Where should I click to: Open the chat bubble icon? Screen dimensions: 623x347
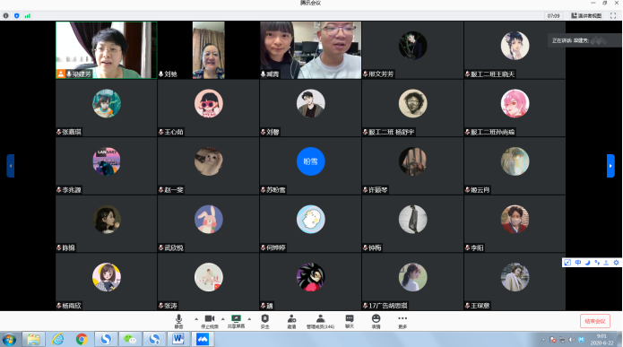click(350, 321)
